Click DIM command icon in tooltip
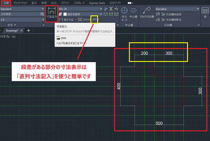 pyautogui.click(x=58, y=38)
